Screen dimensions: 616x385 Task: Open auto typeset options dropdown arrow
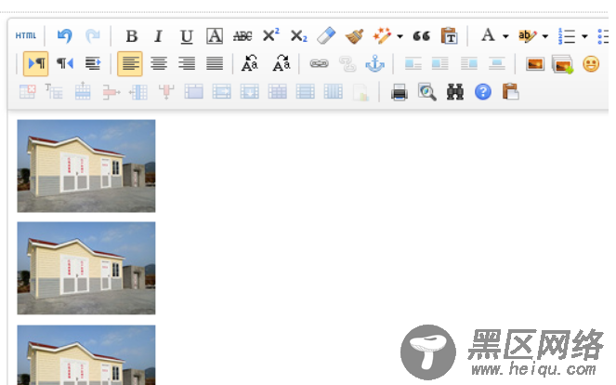[x=400, y=36]
